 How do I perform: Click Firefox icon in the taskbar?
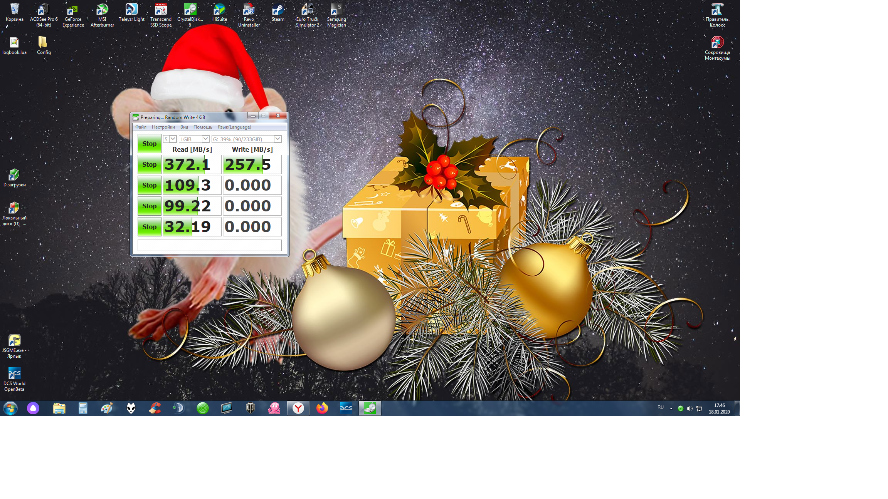click(x=322, y=408)
